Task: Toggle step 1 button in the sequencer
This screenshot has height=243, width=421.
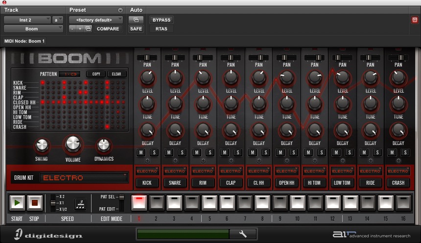Action: coord(139,203)
